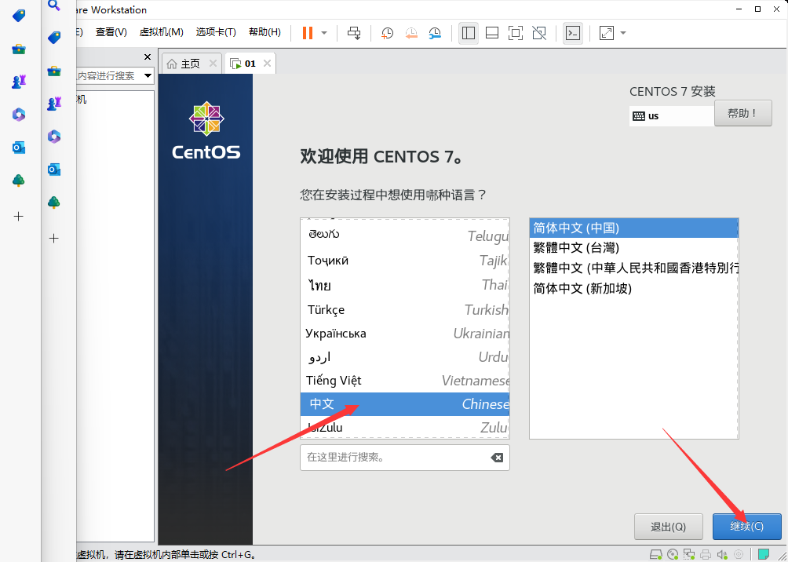
Task: Click the purple magnifier search sidebar icon
Action: pos(54,5)
